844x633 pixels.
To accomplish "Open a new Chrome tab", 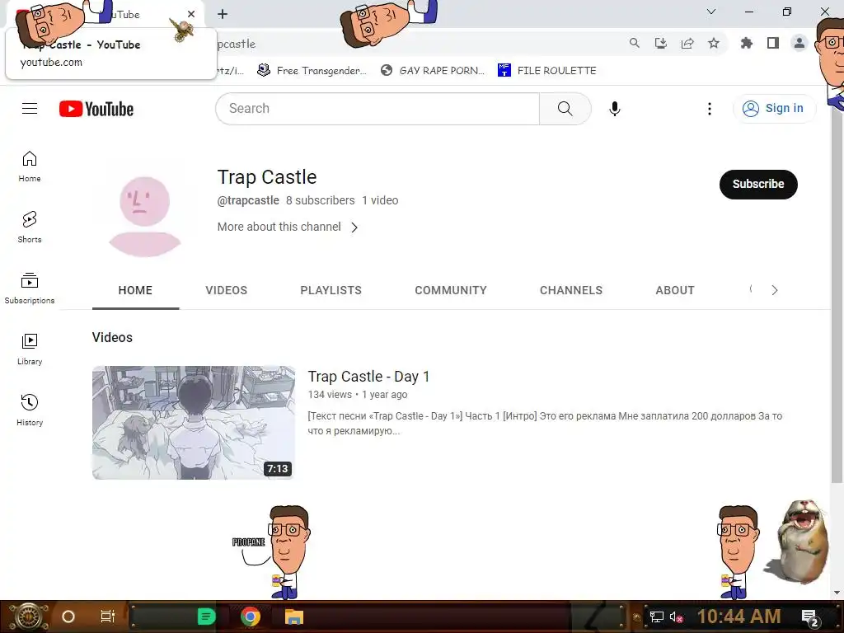I will (x=223, y=14).
